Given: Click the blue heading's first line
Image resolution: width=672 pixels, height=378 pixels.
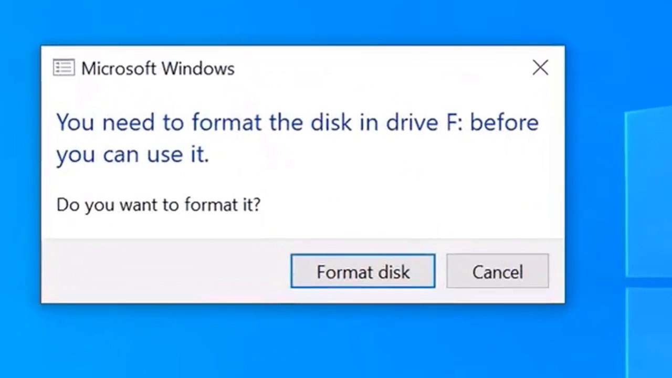Looking at the screenshot, I should point(298,122).
